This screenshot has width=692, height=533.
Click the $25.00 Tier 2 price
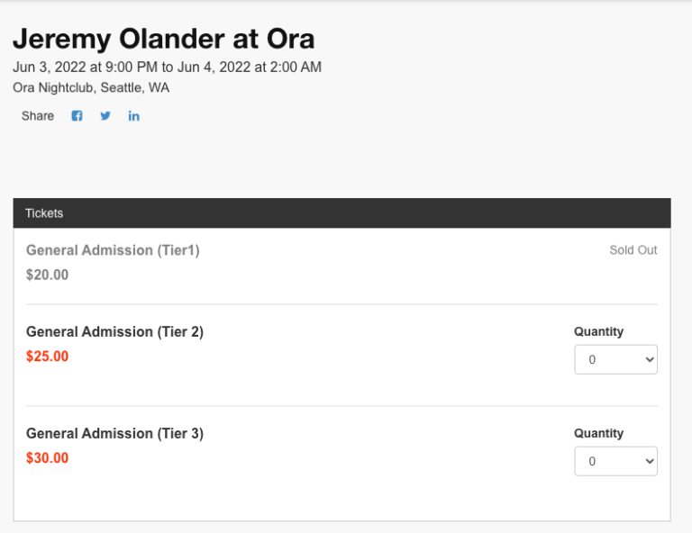click(x=47, y=357)
